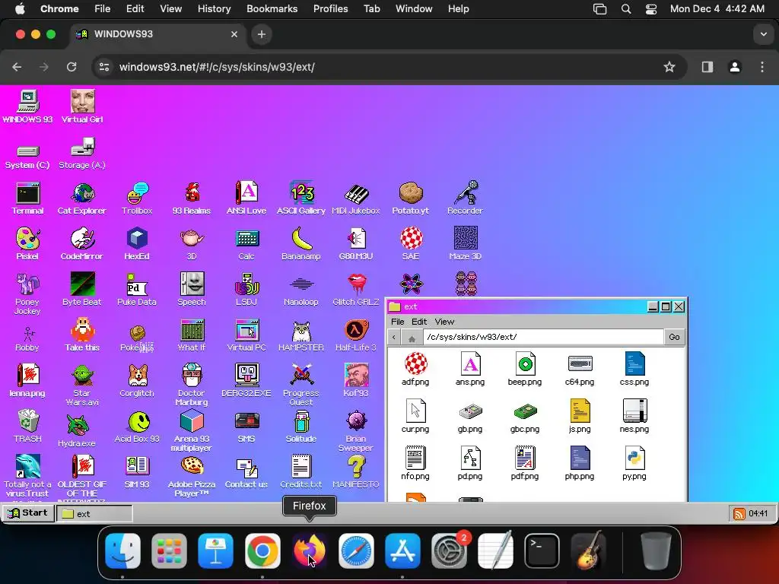Click the ext window path field
779x584 pixels.
click(x=543, y=337)
